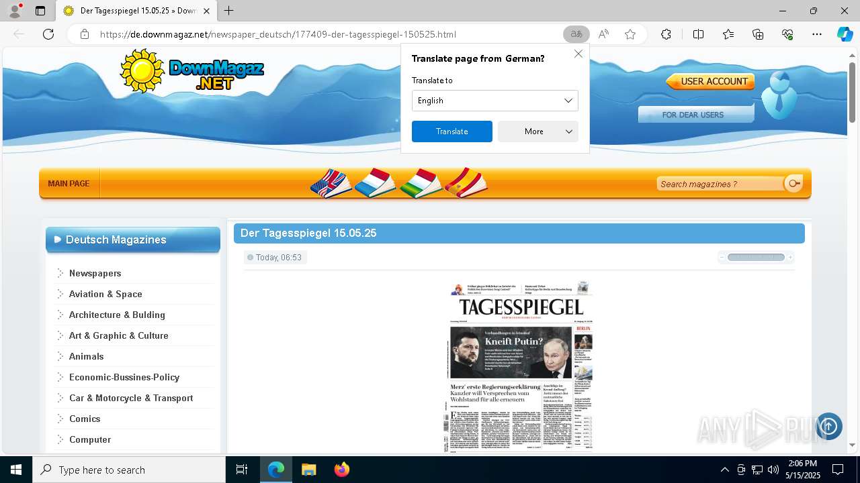The height and width of the screenshot is (483, 860).
Task: Click the browser Back arrow
Action: (19, 34)
